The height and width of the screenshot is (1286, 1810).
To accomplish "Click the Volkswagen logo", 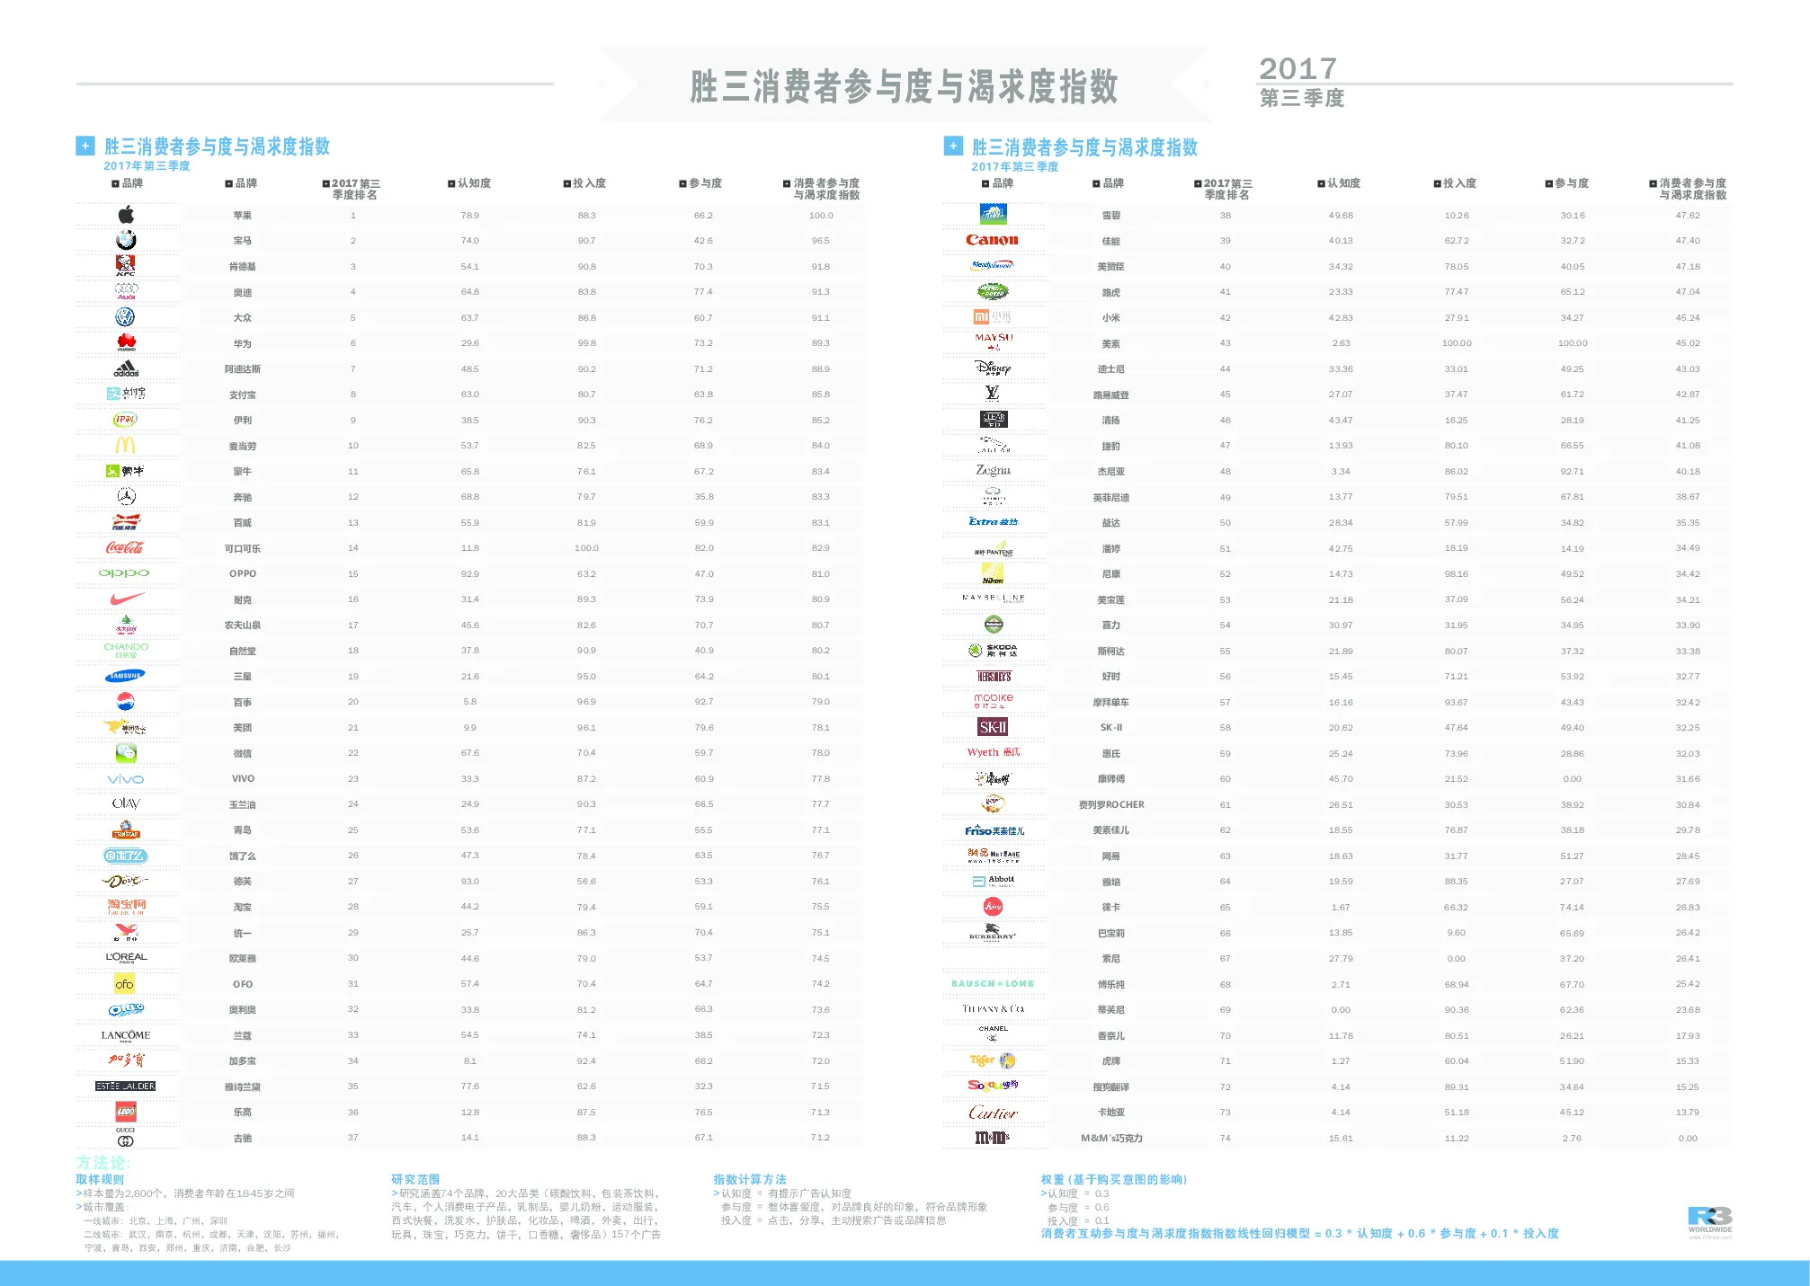I will [x=126, y=317].
